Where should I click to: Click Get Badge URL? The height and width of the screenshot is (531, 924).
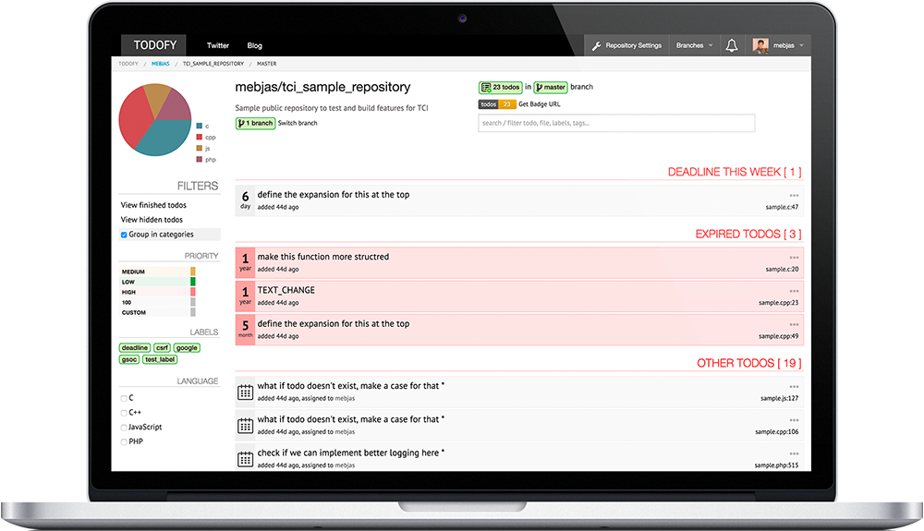[540, 104]
